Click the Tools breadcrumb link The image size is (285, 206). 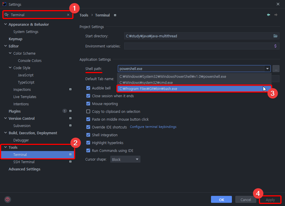[x=84, y=15]
